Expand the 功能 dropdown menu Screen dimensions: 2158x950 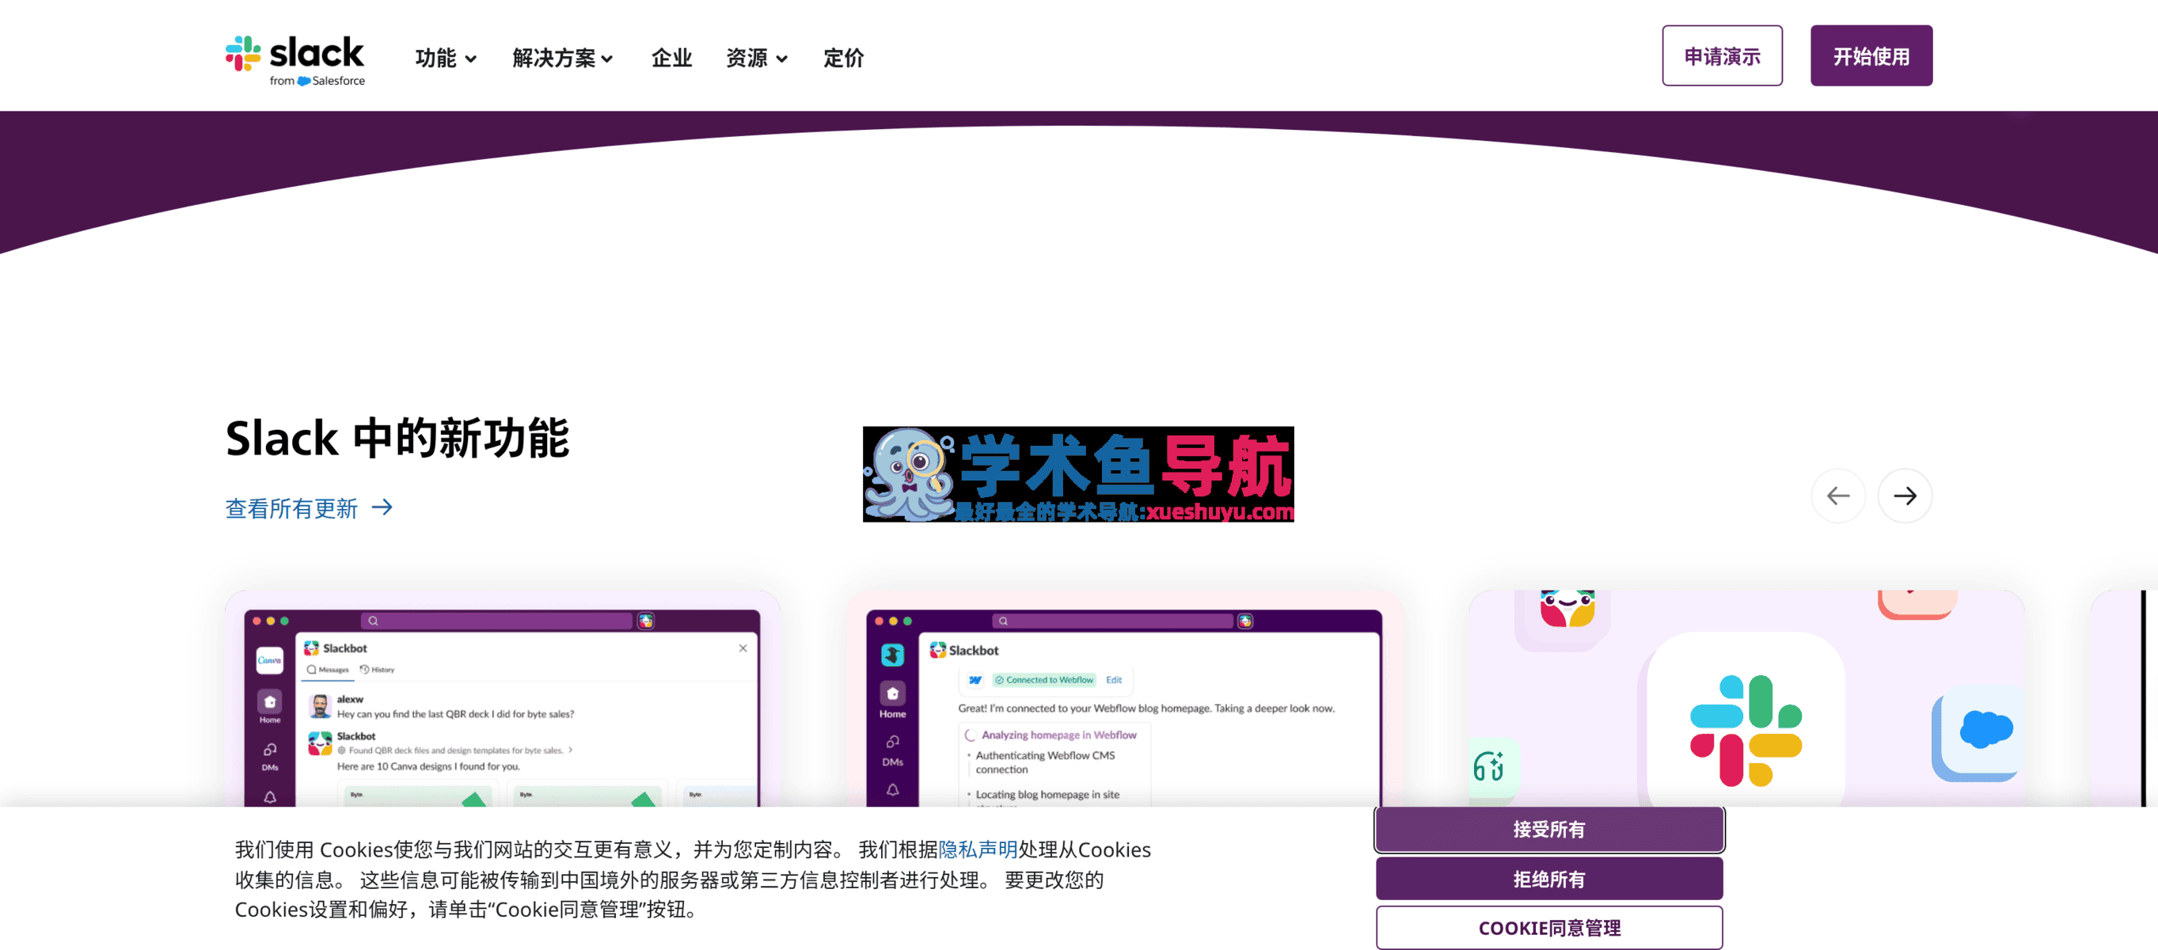446,58
